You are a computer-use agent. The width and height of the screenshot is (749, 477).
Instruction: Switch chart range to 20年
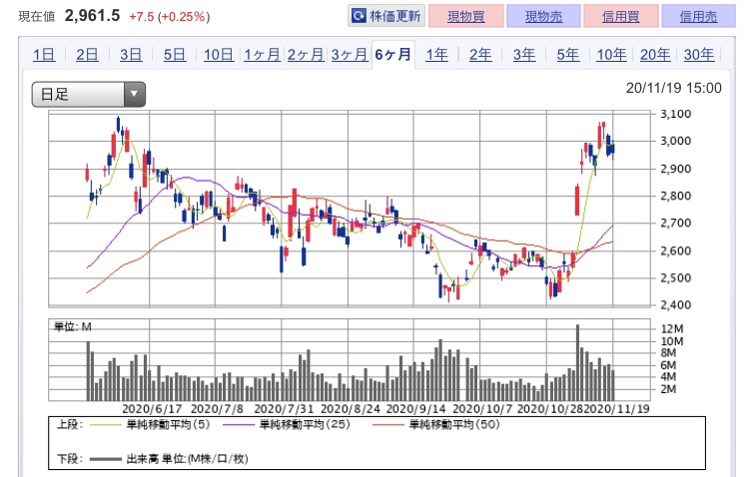tap(655, 55)
